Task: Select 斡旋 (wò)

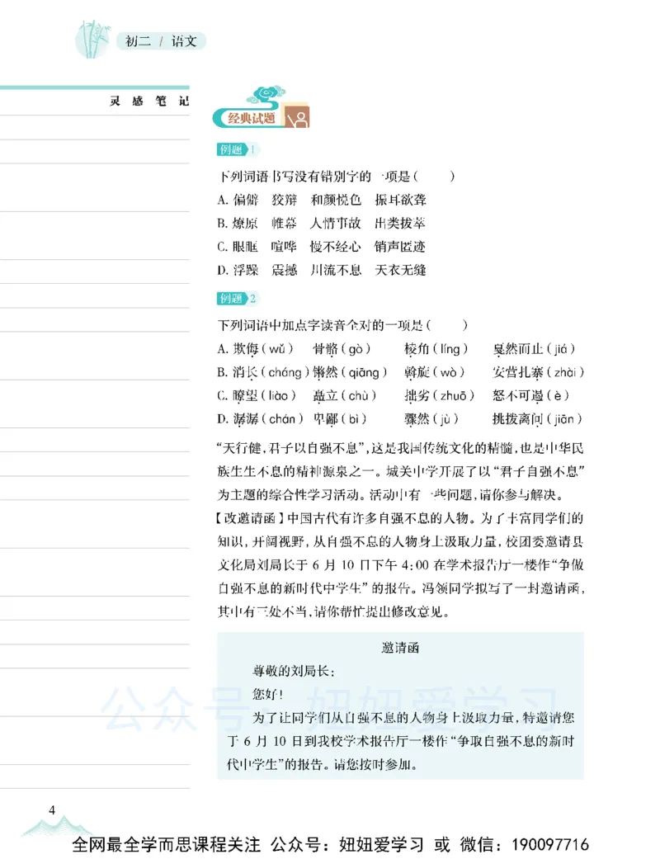Action: point(435,372)
